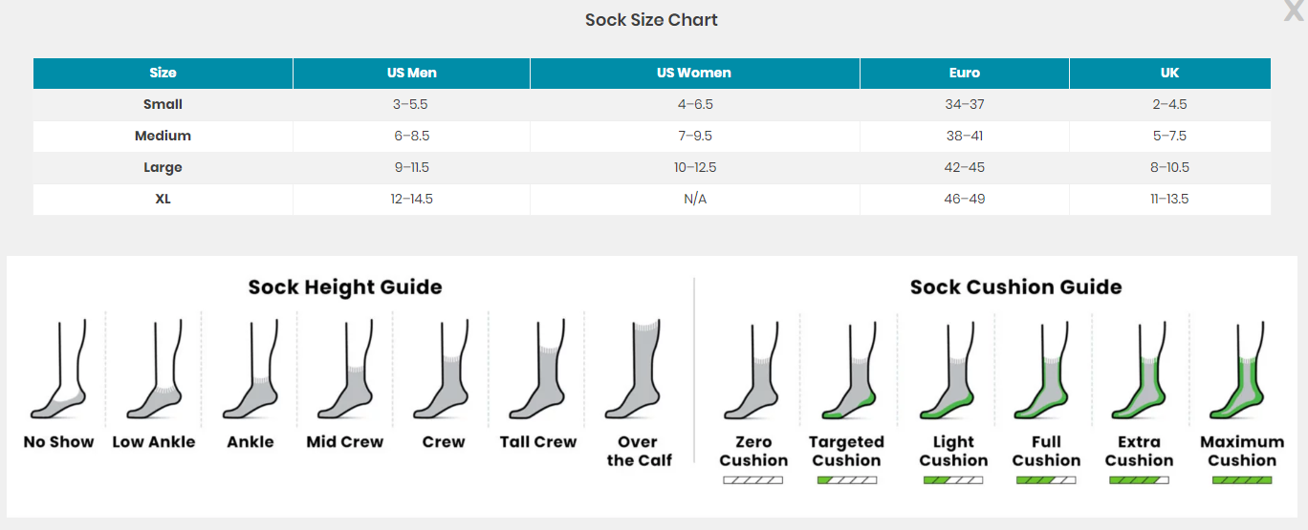Click the Maximum Cushion level bar
This screenshot has height=530, width=1308.
(1241, 480)
